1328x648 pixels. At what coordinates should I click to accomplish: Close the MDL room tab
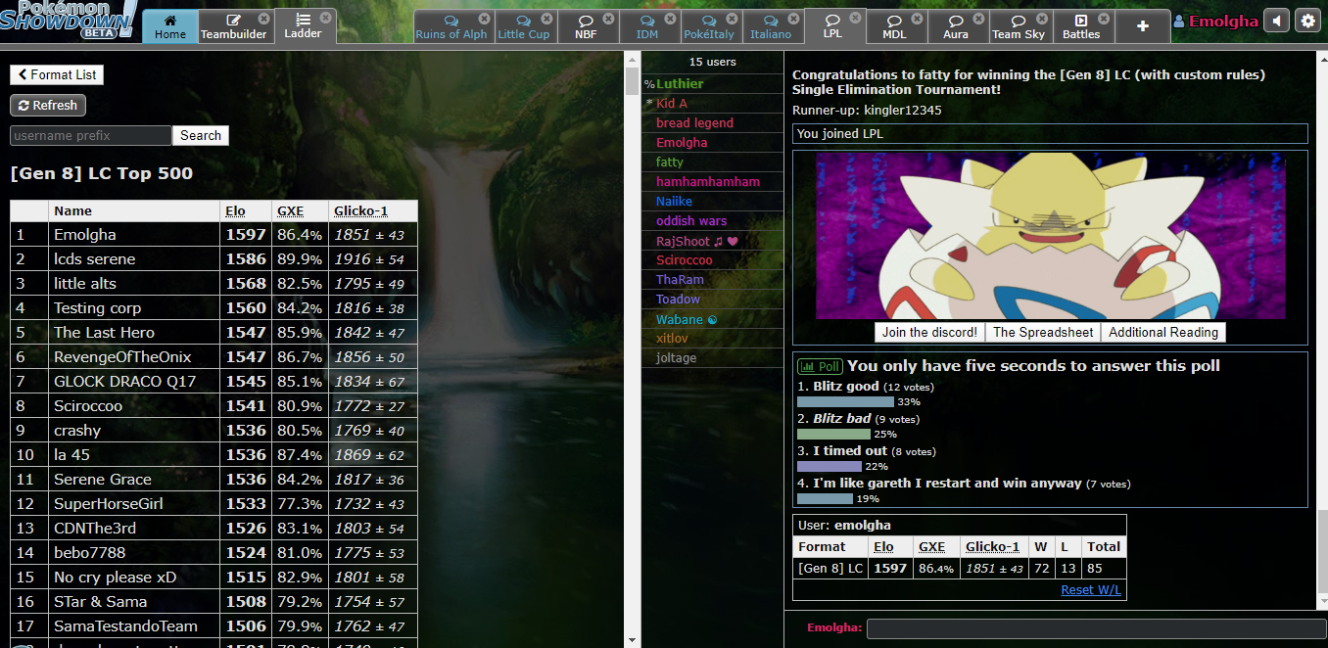coord(918,19)
